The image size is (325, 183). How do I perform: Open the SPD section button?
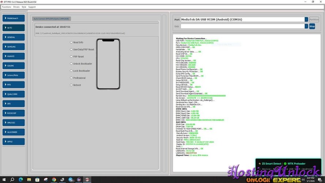coord(14,104)
